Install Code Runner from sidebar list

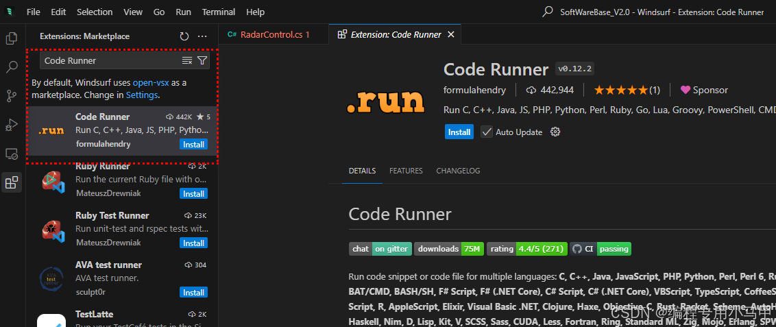(193, 145)
